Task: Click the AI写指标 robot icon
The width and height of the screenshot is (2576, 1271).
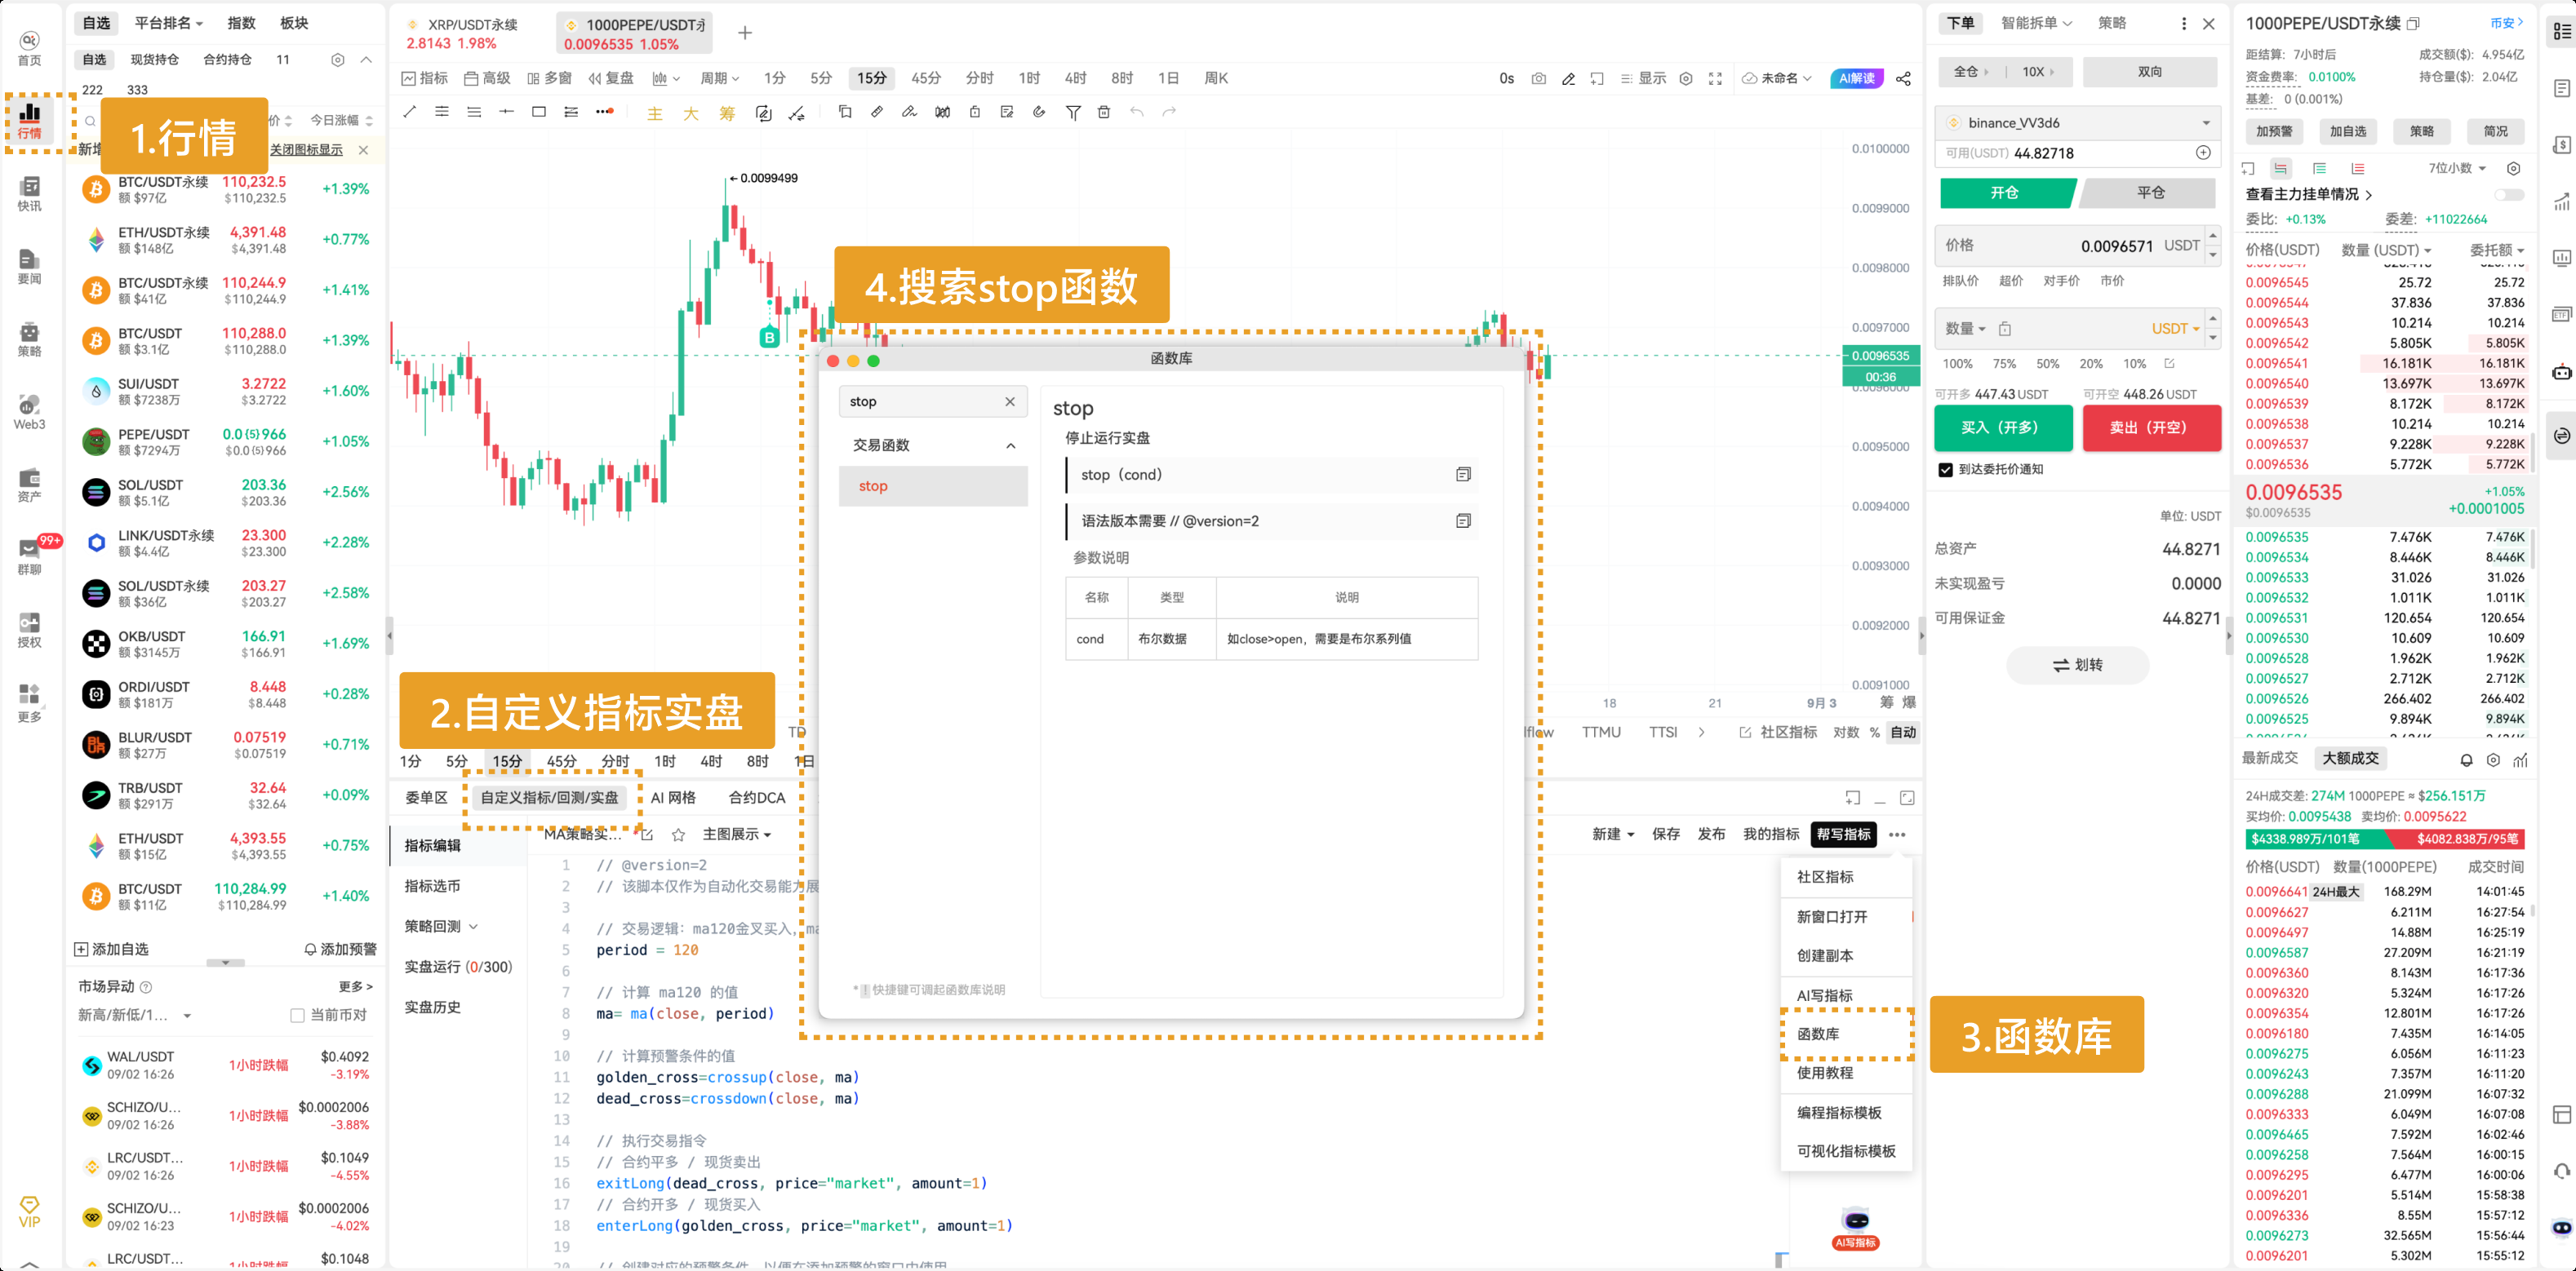Action: (x=1856, y=1227)
